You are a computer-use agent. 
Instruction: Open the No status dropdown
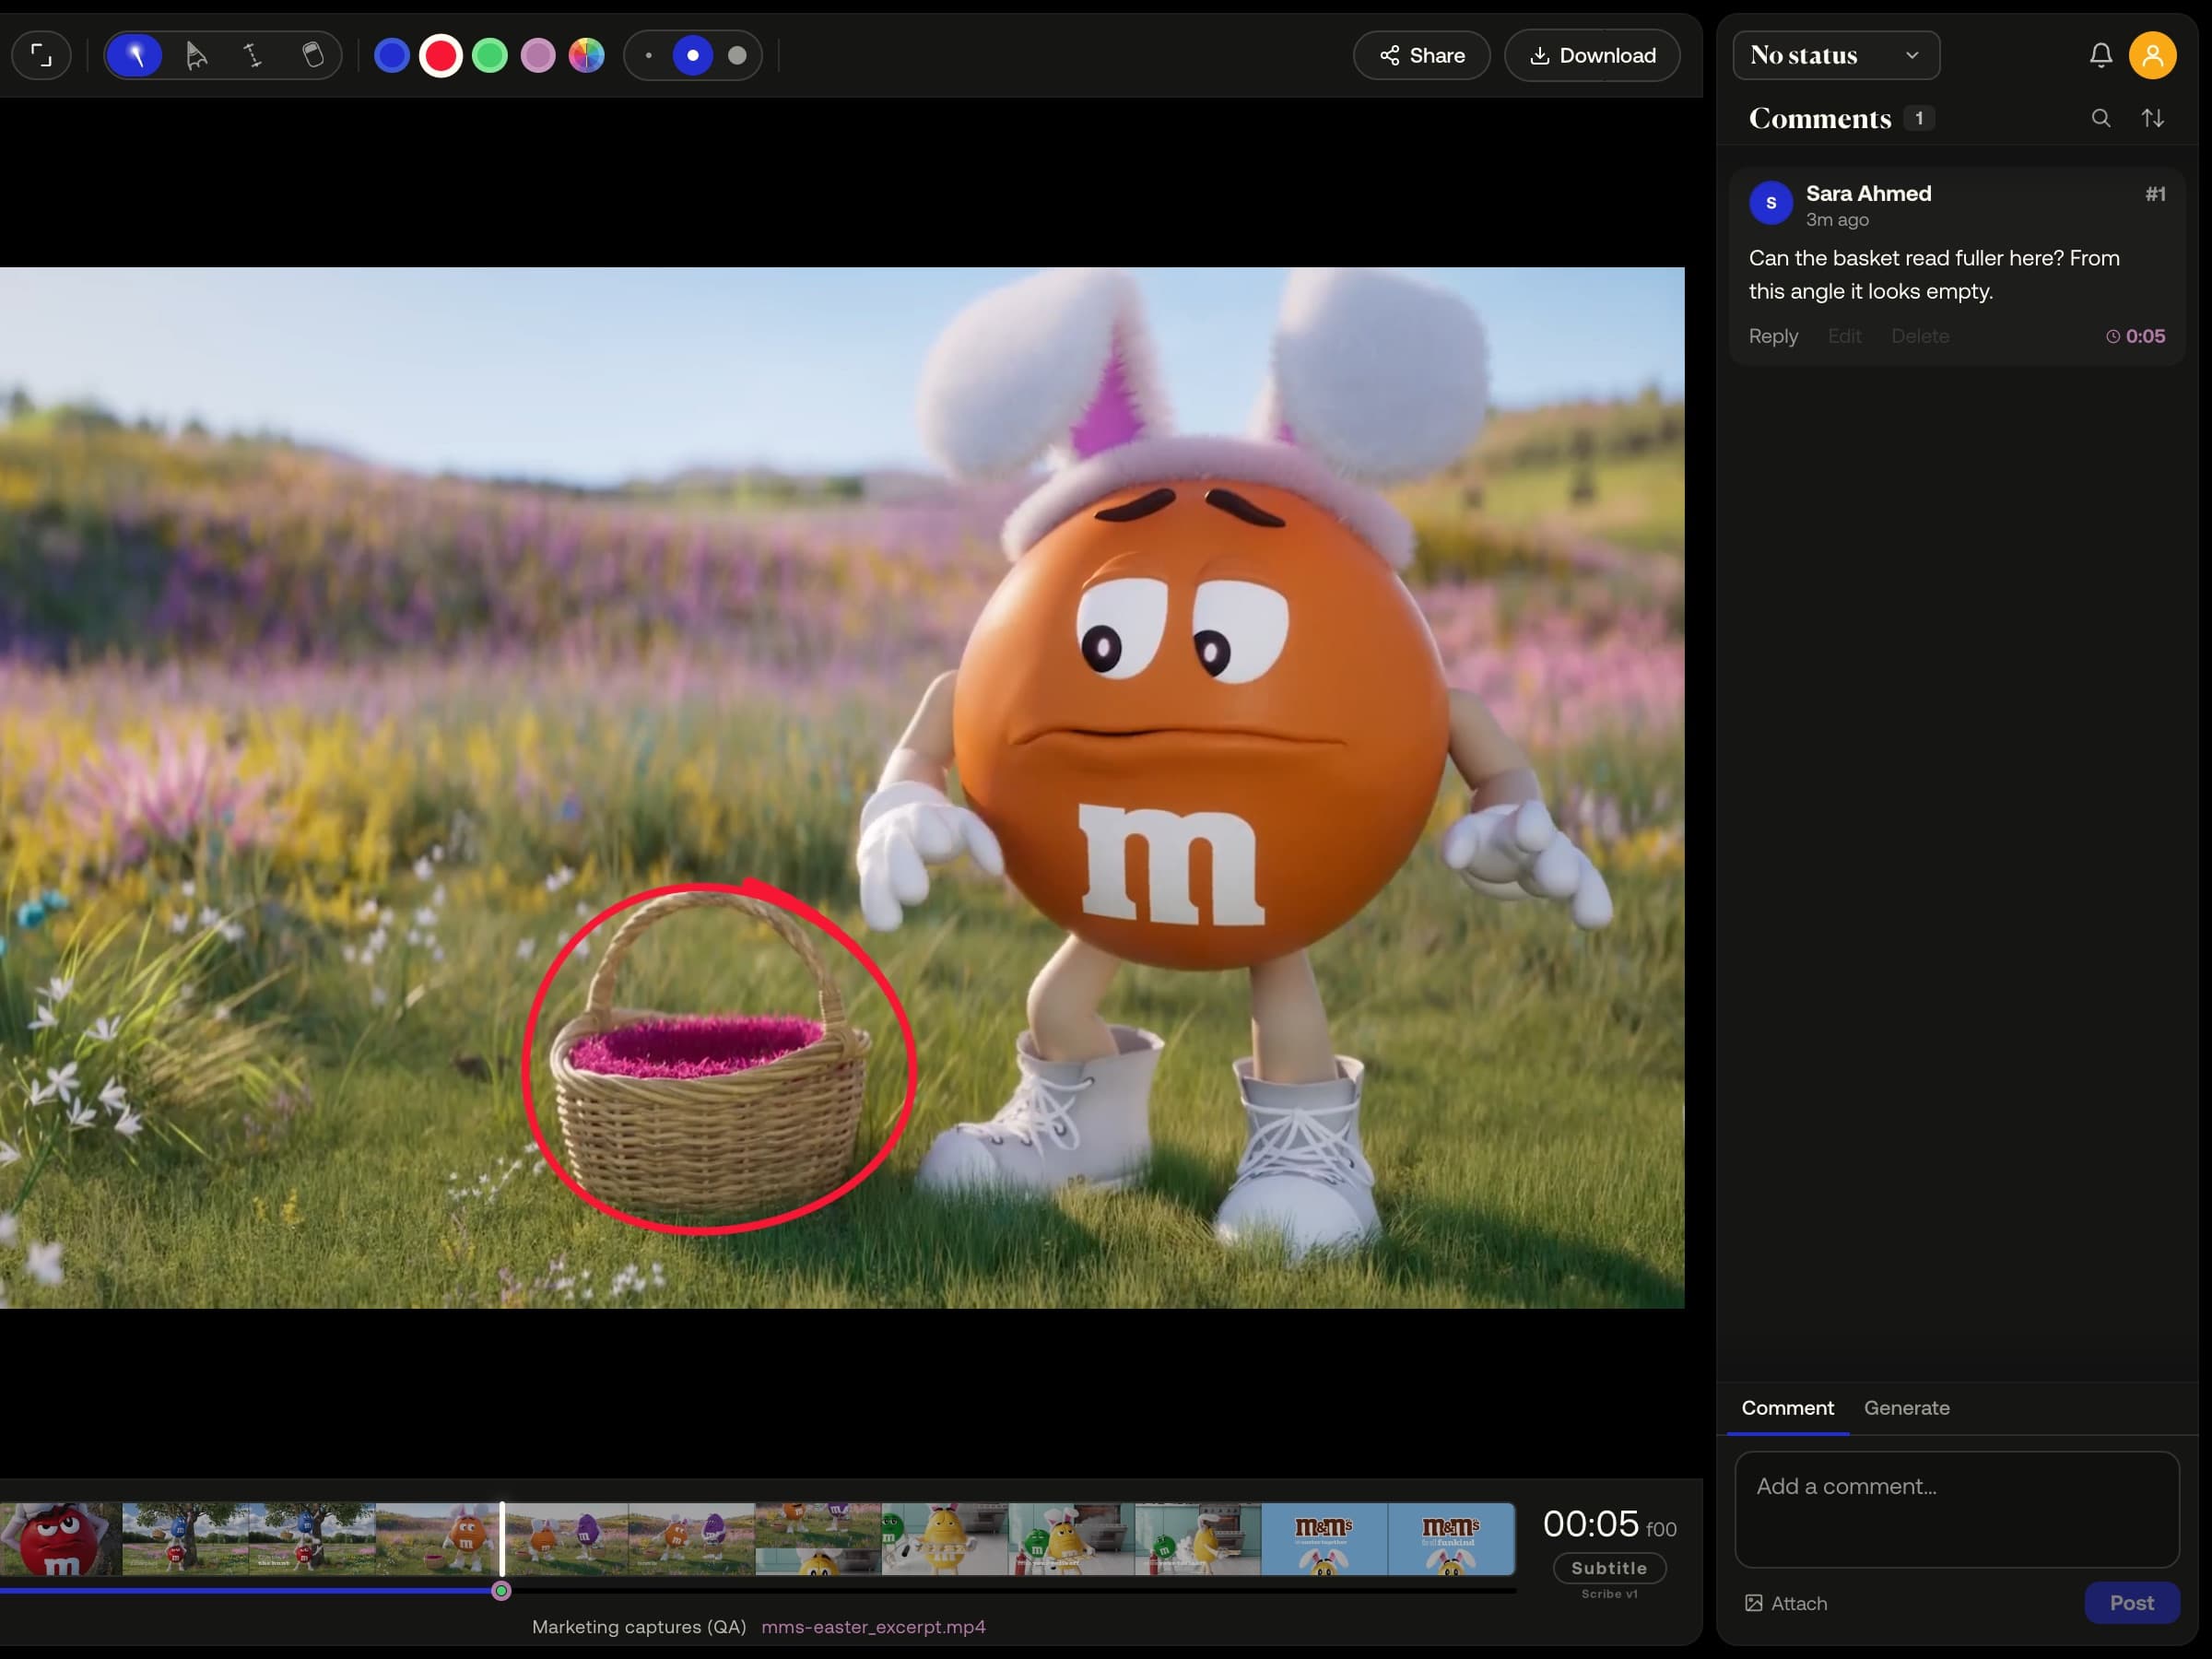coord(1836,55)
